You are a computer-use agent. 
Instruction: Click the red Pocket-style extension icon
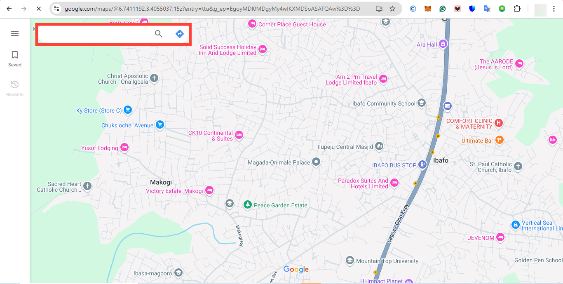pyautogui.click(x=457, y=9)
